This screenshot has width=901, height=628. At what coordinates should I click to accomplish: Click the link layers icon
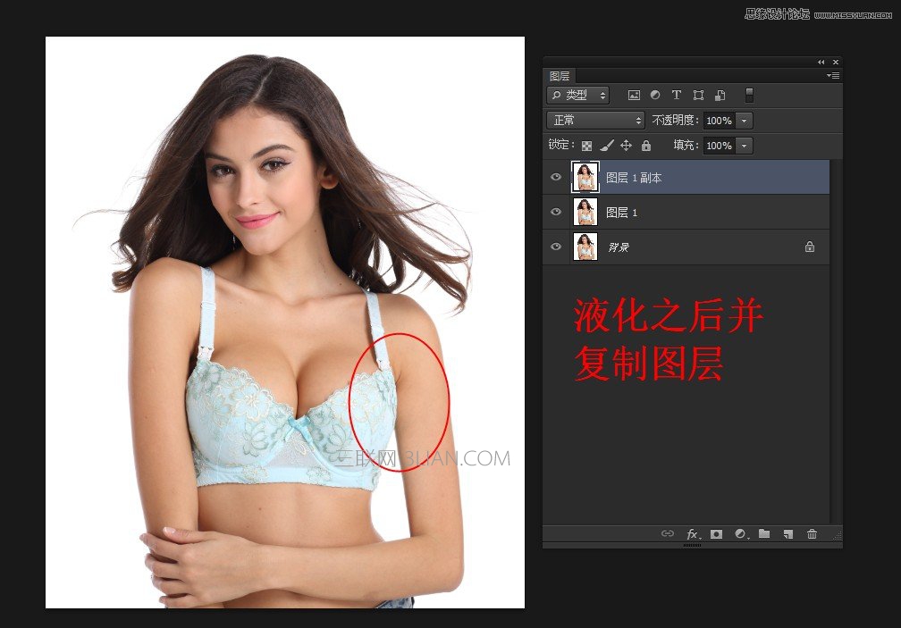click(667, 534)
